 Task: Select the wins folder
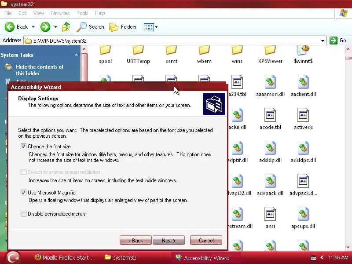click(x=237, y=55)
